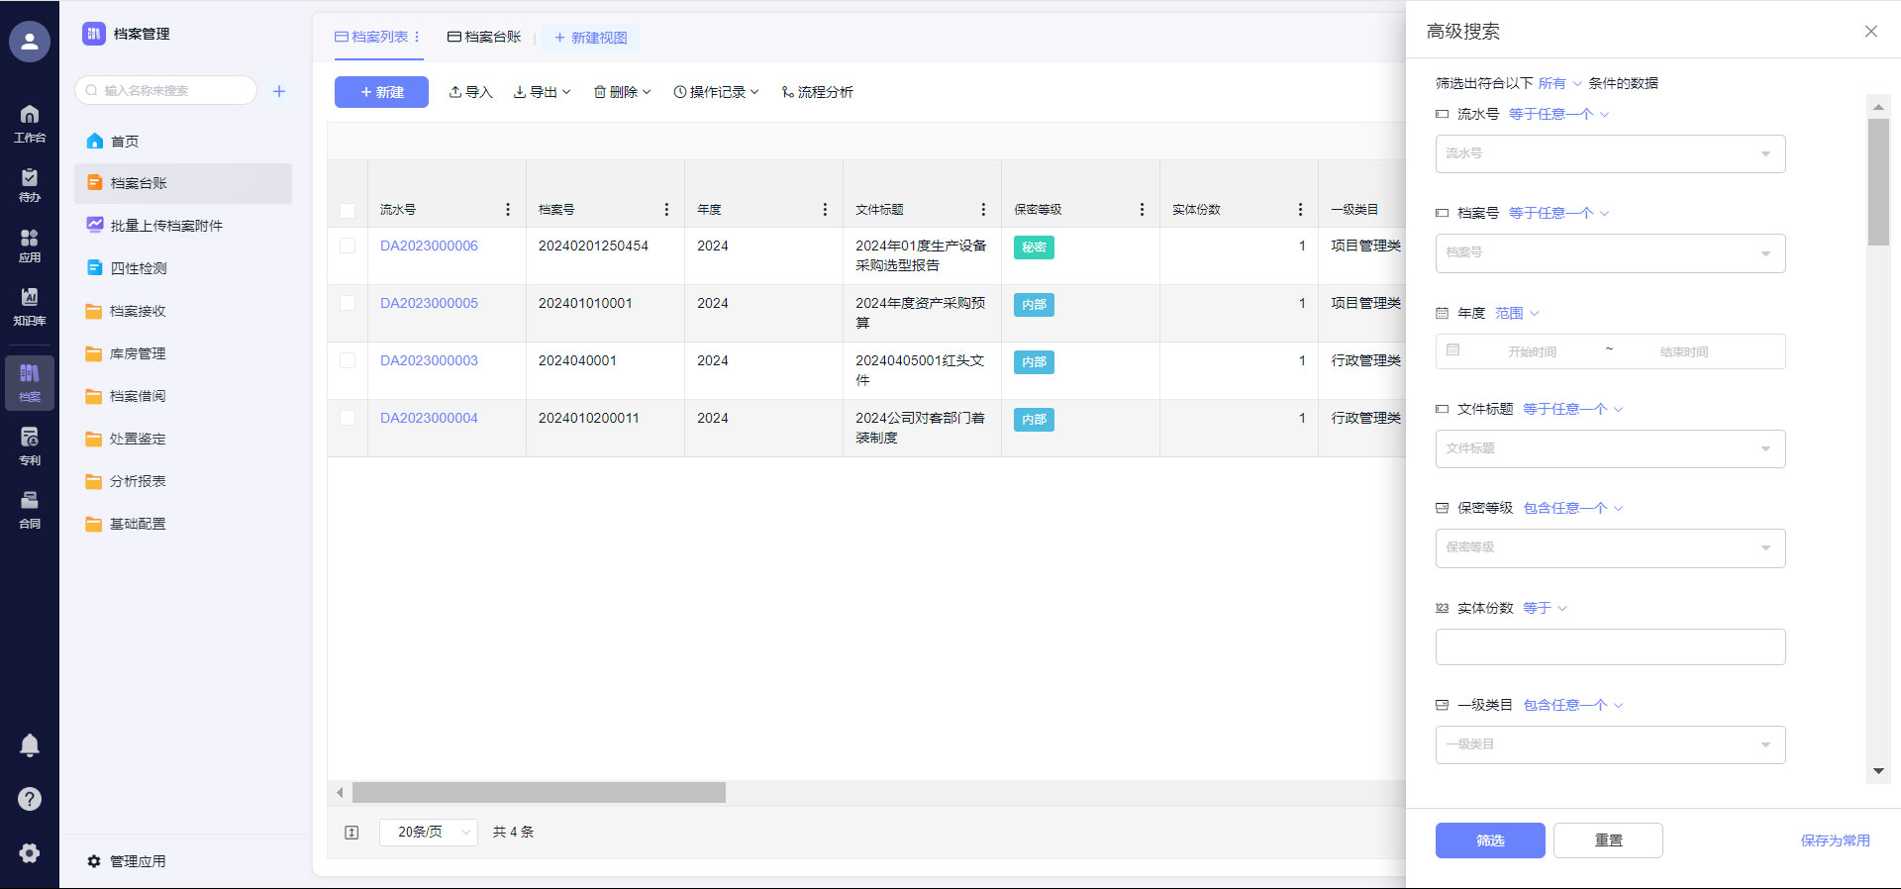Image resolution: width=1901 pixels, height=889 pixels.
Task: Click the row height icon near pagination
Action: (x=351, y=833)
